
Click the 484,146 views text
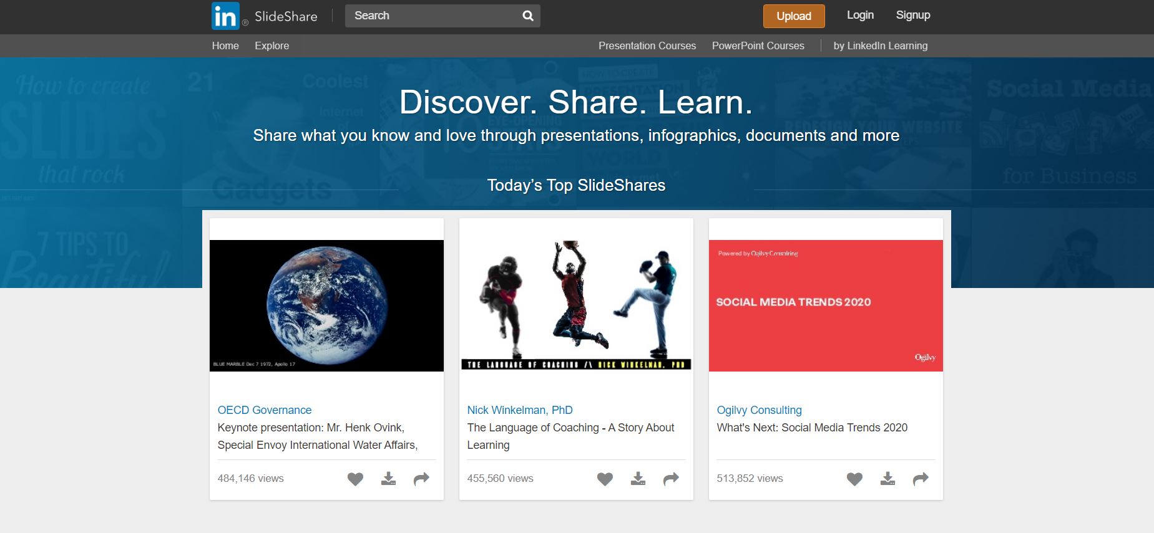click(x=250, y=478)
